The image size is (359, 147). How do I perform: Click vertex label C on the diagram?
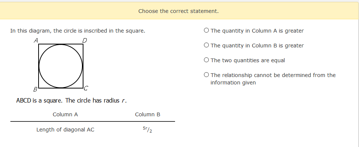pos(86,88)
